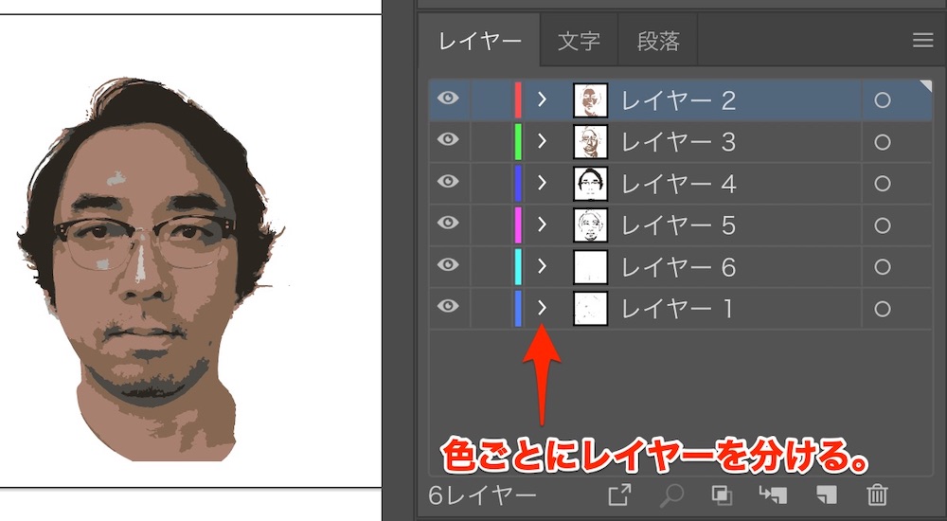Switch to the 段落 tab

(657, 42)
